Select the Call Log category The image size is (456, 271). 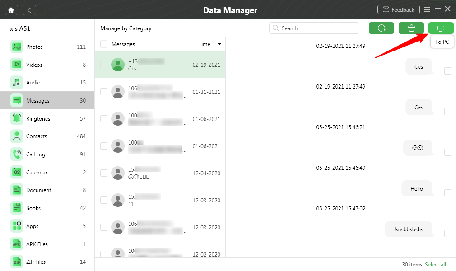pos(36,154)
